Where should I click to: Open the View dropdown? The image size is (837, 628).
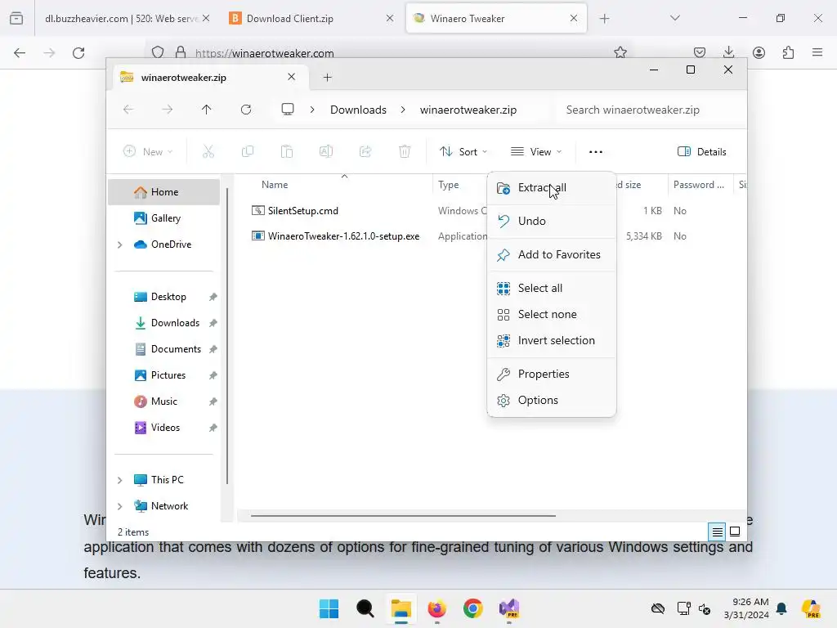click(536, 152)
